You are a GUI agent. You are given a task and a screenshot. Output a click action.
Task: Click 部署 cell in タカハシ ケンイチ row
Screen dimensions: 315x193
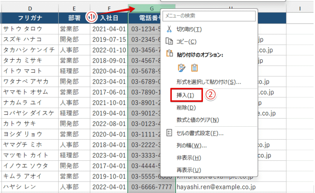tap(74, 50)
